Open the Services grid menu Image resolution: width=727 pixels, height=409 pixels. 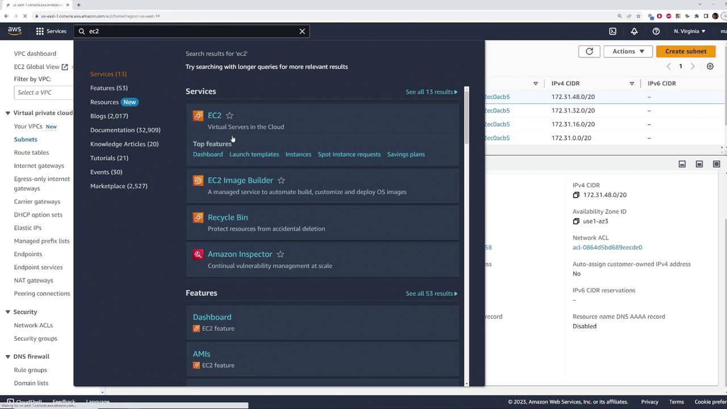[x=51, y=31]
